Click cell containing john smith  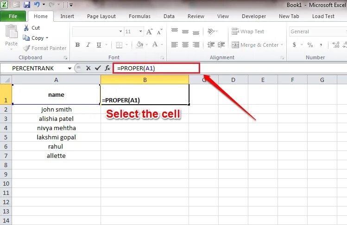pyautogui.click(x=56, y=110)
